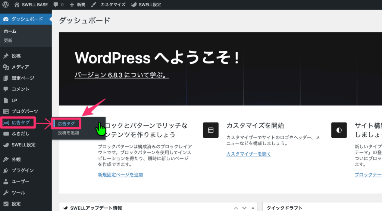Open 外観 via the paintbrush icon
Screen dimensions: 382x211
[x=6, y=159]
